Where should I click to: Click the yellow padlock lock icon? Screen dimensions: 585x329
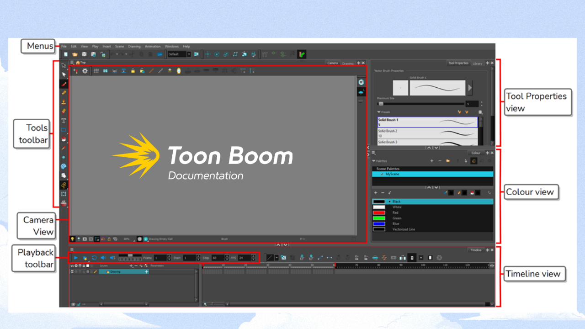click(133, 71)
